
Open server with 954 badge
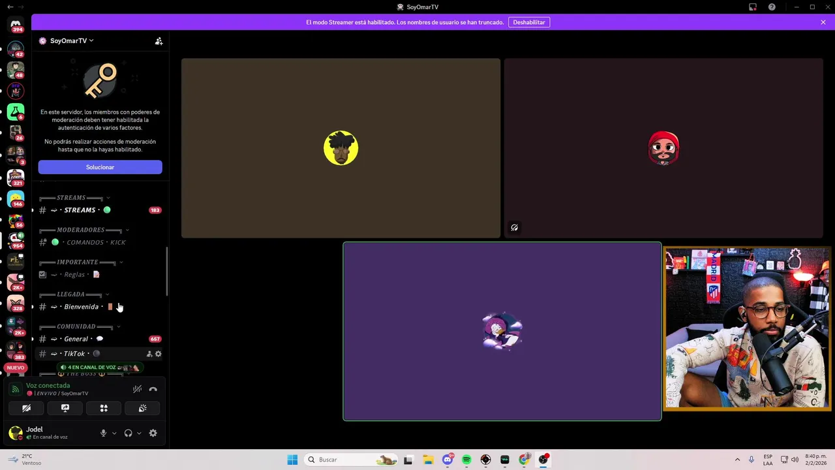pos(16,240)
